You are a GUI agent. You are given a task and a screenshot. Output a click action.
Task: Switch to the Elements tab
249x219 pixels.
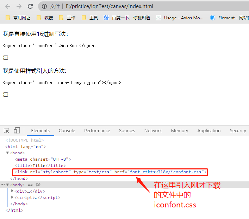point(41,130)
